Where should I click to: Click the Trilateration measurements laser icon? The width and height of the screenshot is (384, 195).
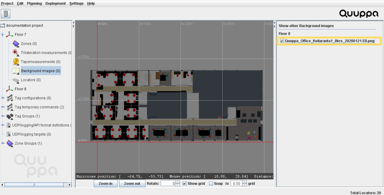pyautogui.click(x=16, y=53)
